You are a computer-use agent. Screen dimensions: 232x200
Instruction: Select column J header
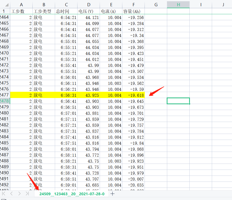click(223, 4)
